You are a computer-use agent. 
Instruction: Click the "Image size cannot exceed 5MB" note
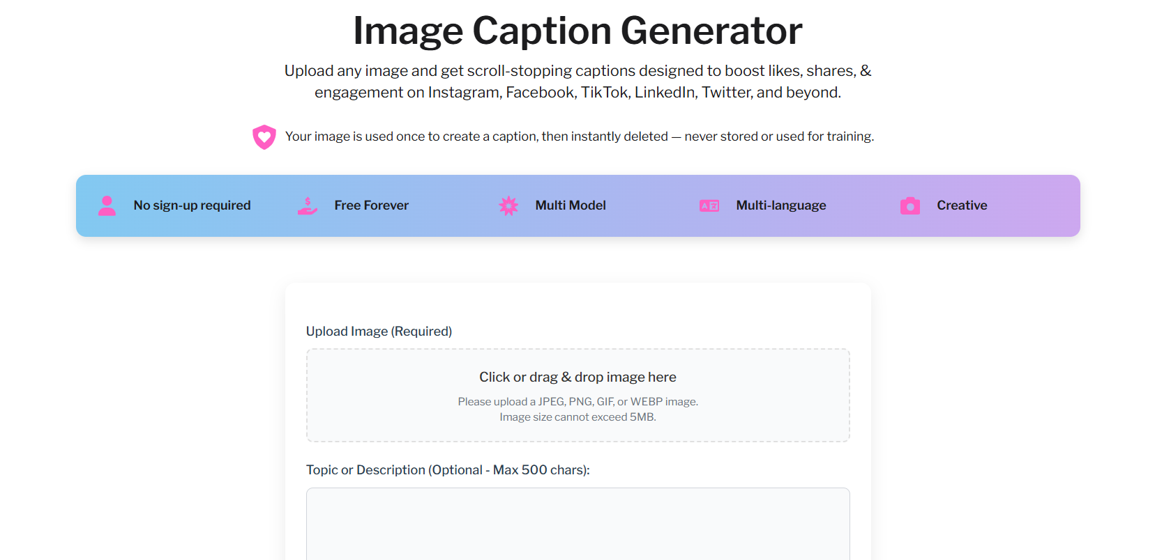(577, 417)
